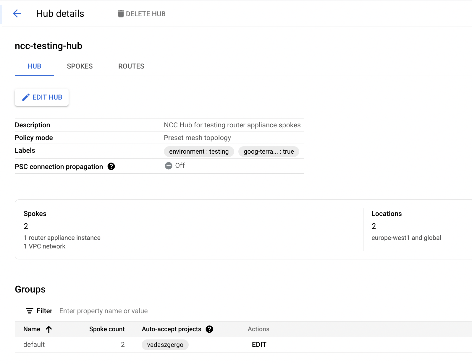Viewport: 472px width, 364px height.
Task: Click the Edit Hub pencil icon
Action: click(26, 97)
